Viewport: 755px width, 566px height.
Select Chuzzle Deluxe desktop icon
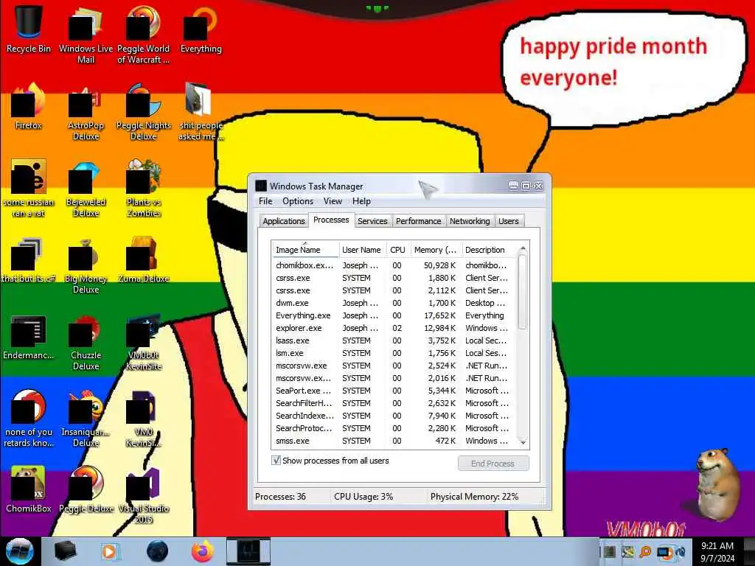(x=86, y=342)
